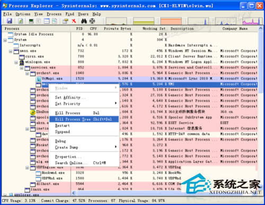The width and height of the screenshot is (265, 205).
Task: Click the red X Kill Process toolbar icon
Action: click(x=74, y=21)
